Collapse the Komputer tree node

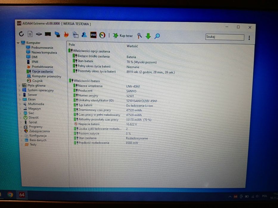tap(18, 42)
